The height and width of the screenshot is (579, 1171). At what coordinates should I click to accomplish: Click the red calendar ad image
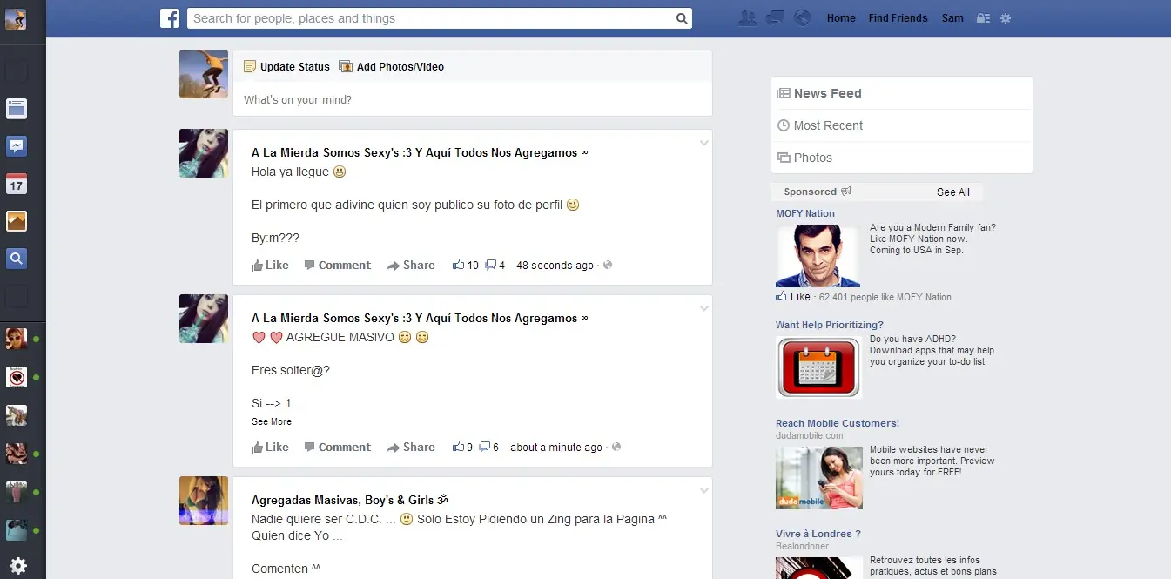click(x=818, y=367)
